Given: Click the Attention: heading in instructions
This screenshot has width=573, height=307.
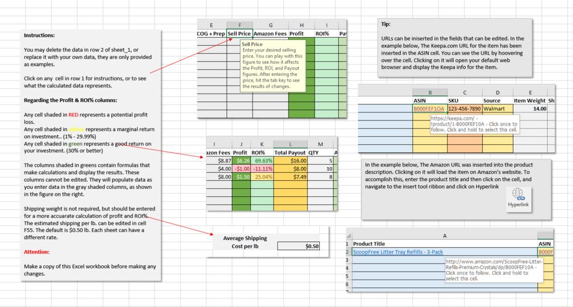Looking at the screenshot, I should coord(36,252).
